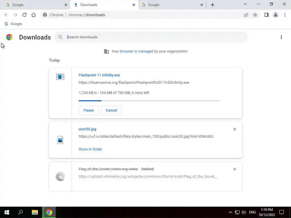The height and width of the screenshot is (218, 291).
Task: Click the upload.wikimedia.org source URL
Action: point(148,177)
